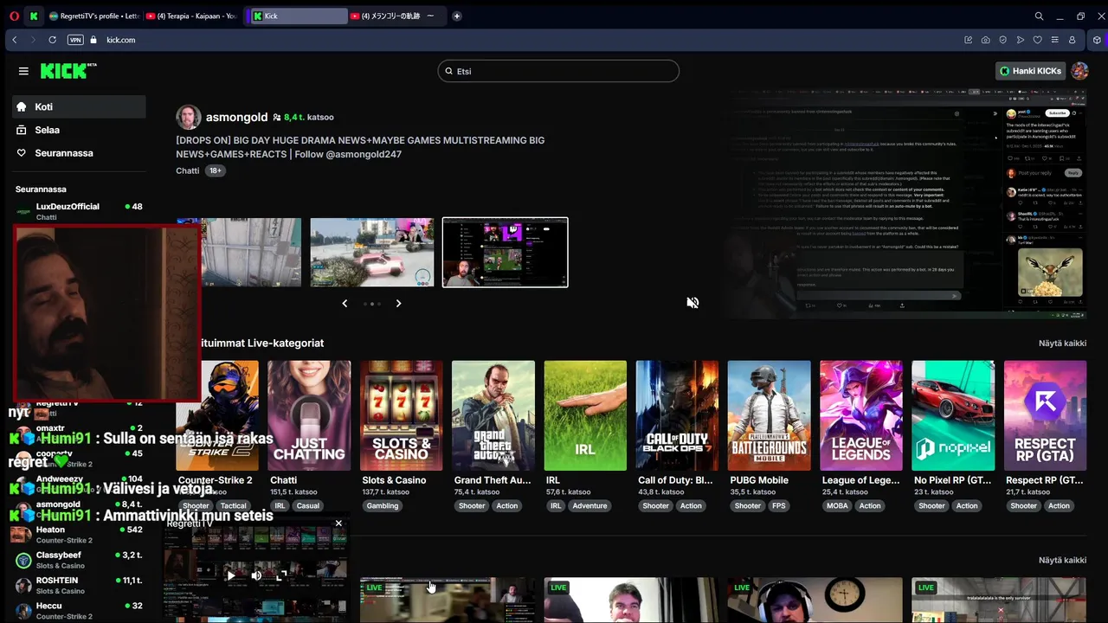
Task: Open Just Chatting category card
Action: click(x=309, y=415)
